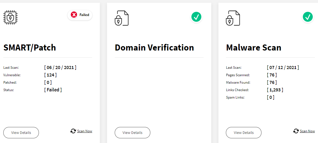Select the Spam Links value [ 0 ]

pos(271,97)
